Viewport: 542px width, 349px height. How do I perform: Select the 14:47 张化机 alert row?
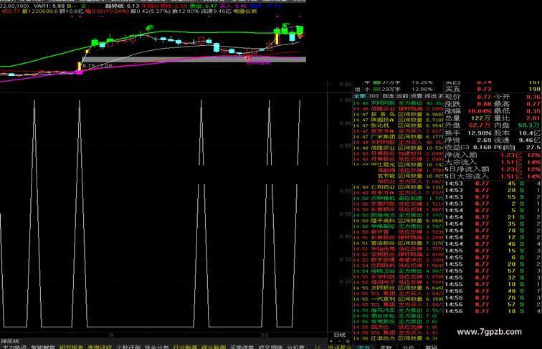(x=398, y=125)
